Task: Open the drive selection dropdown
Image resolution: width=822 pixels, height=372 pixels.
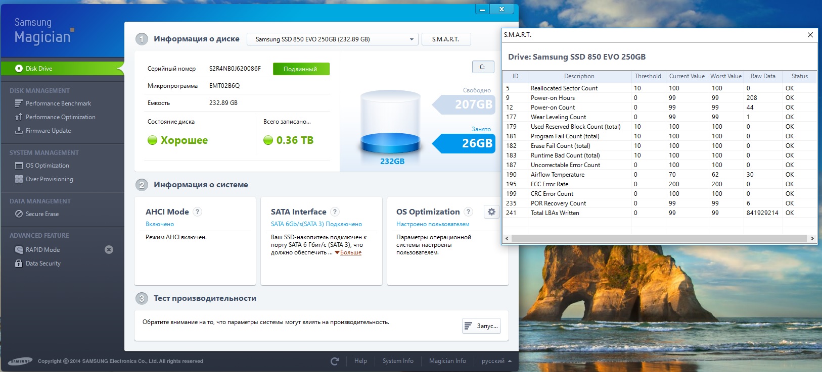Action: [333, 39]
